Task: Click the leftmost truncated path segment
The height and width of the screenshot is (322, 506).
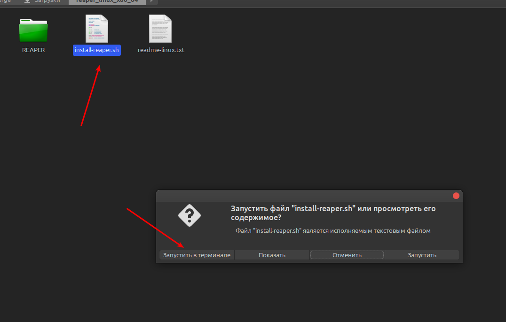Action: (x=5, y=1)
